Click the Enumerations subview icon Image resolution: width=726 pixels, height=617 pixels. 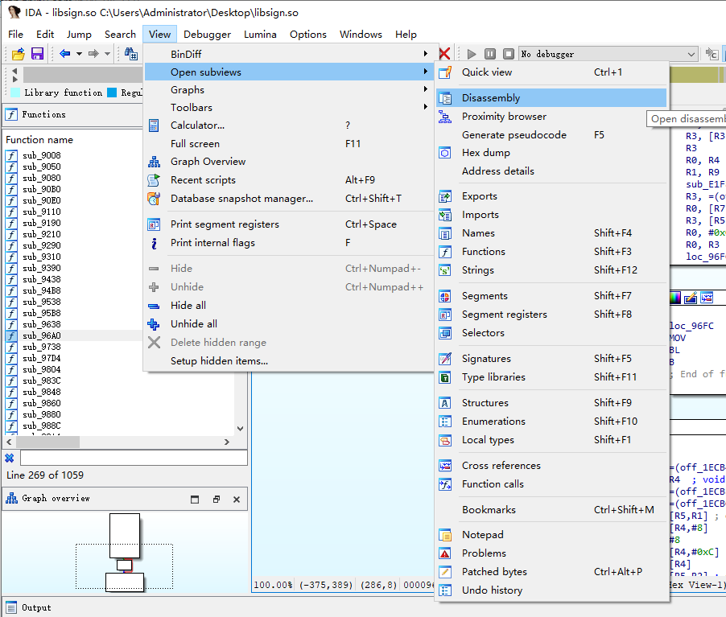tap(445, 422)
